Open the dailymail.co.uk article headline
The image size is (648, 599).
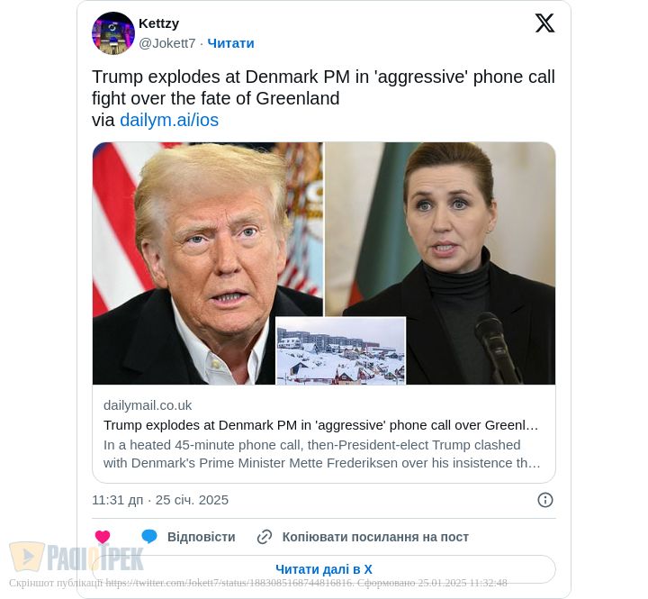[x=320, y=425]
